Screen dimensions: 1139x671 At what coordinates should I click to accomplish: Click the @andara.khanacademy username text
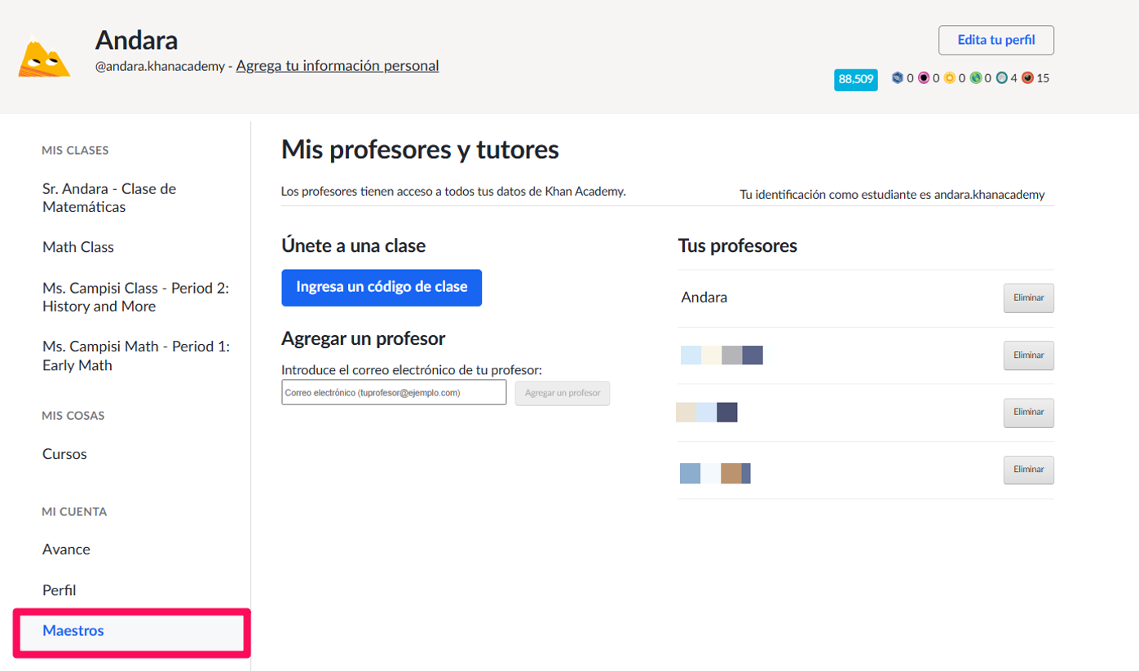pyautogui.click(x=160, y=67)
